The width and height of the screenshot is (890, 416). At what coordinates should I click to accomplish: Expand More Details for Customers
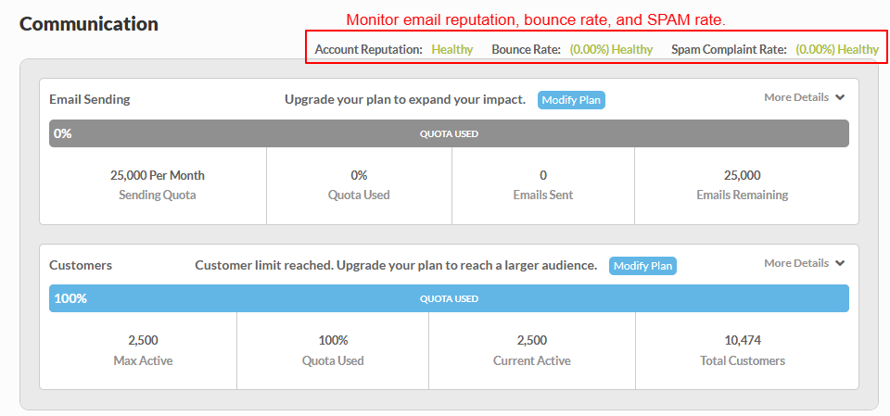805,263
